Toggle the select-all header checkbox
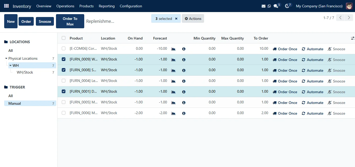Screen dimensions: 355x167 point(64,38)
